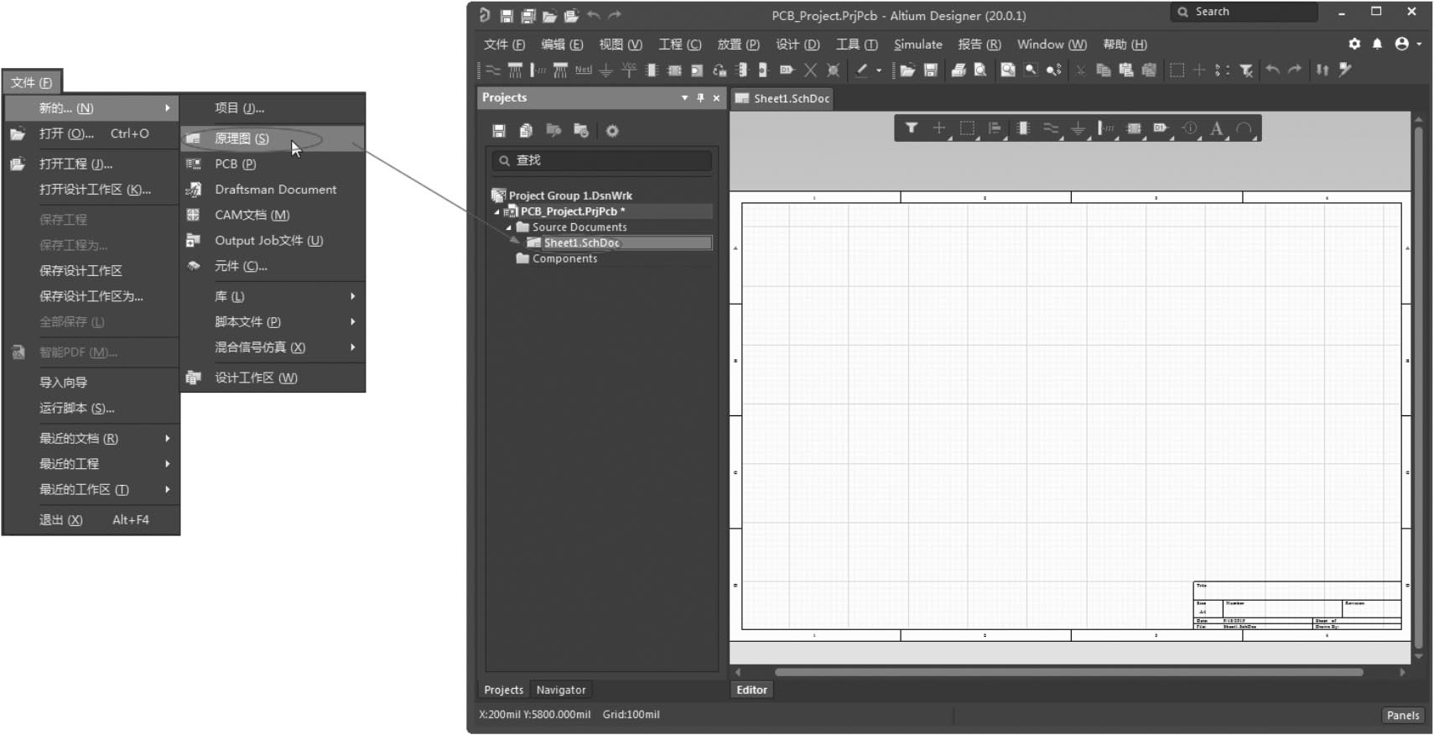This screenshot has width=1434, height=735.
Task: Select the Place Text String tool
Action: (x=1216, y=128)
